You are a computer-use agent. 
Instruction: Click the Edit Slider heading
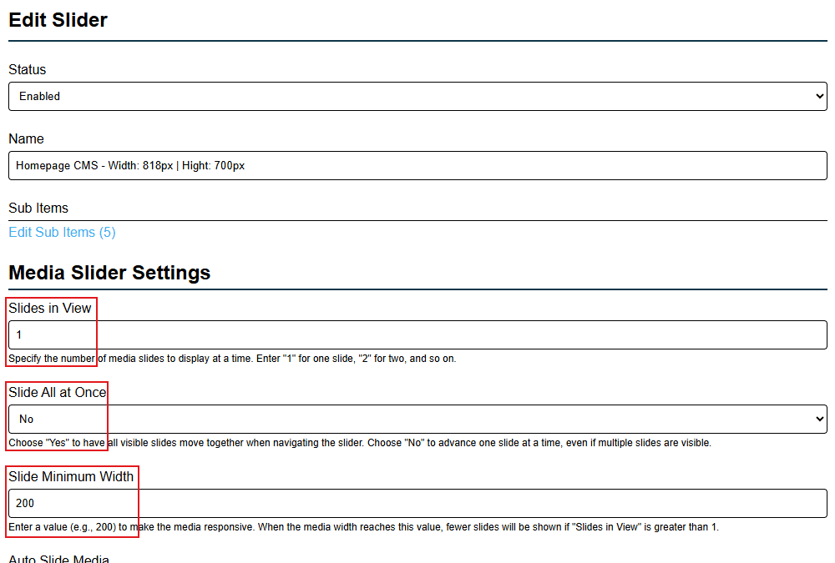[58, 20]
